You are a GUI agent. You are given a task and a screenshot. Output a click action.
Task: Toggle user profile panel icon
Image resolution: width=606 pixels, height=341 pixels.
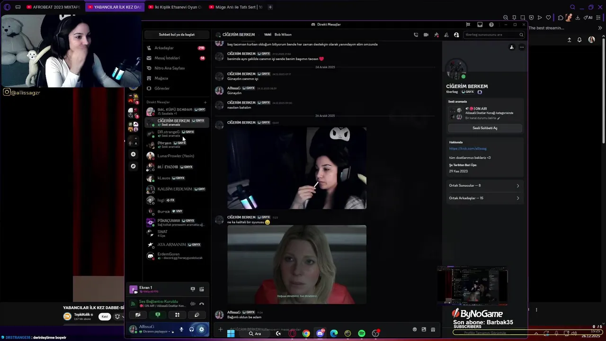pos(456,35)
